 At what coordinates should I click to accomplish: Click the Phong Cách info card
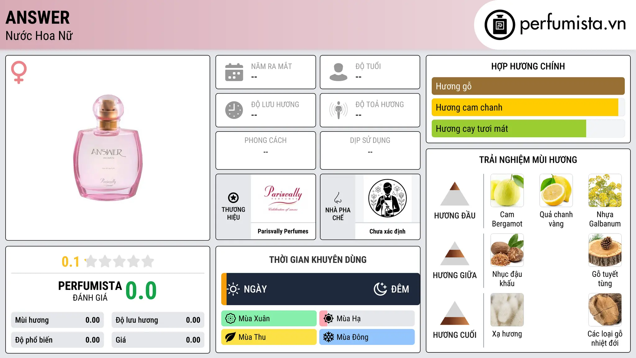point(266,150)
